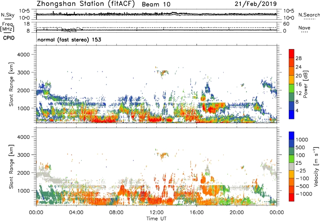Image resolution: width=320 pixels, height=221 pixels.
Task: Click the "4" power colorbar label
Action: (297, 111)
